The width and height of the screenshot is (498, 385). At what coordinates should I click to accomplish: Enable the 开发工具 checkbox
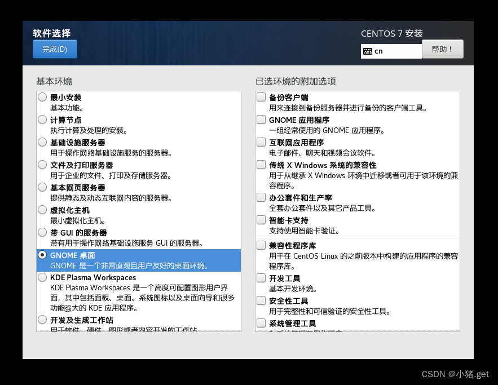[x=261, y=278]
